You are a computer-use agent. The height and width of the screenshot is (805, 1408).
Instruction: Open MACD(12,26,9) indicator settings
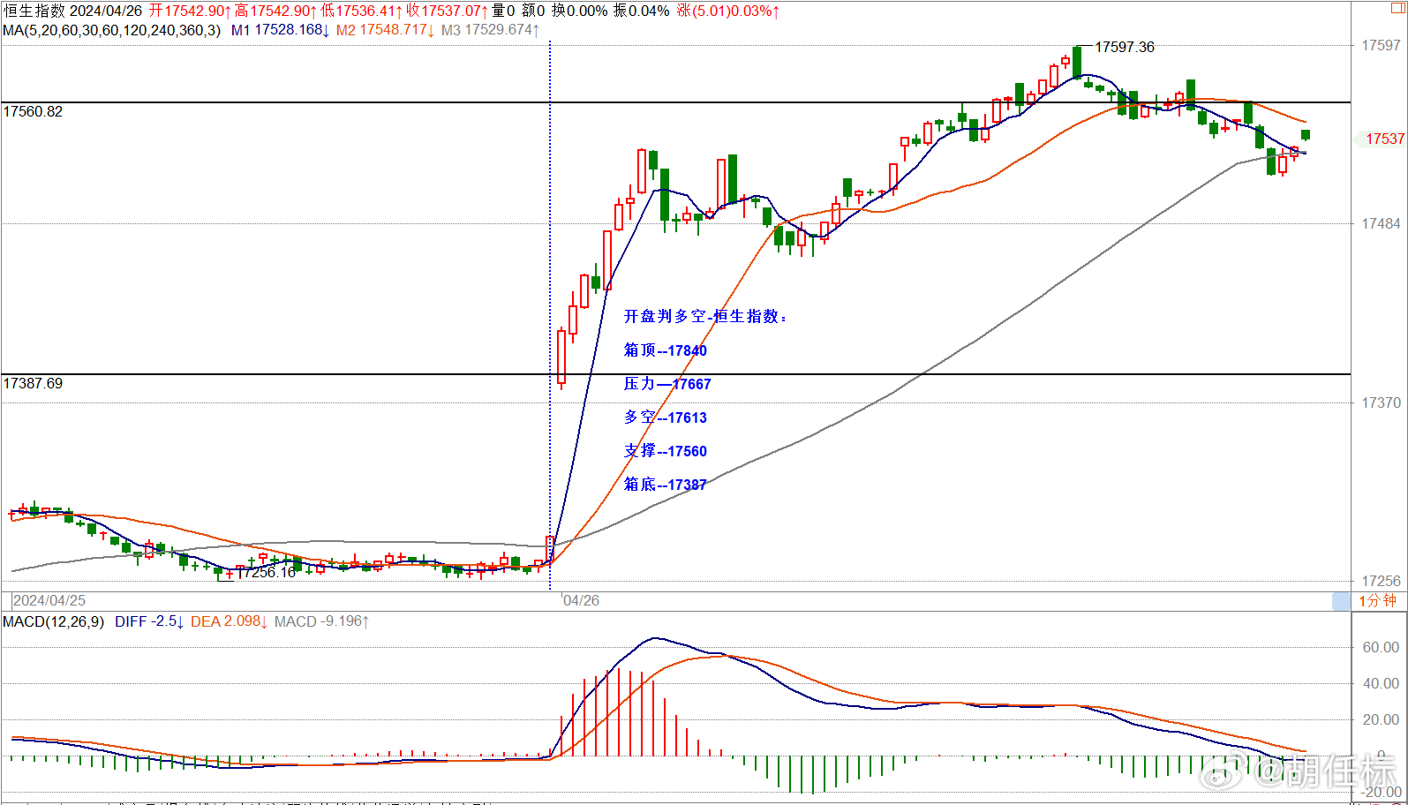click(x=53, y=621)
